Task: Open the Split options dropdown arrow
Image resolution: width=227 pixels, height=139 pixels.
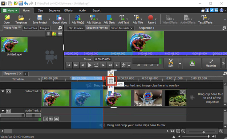Action: (180, 63)
